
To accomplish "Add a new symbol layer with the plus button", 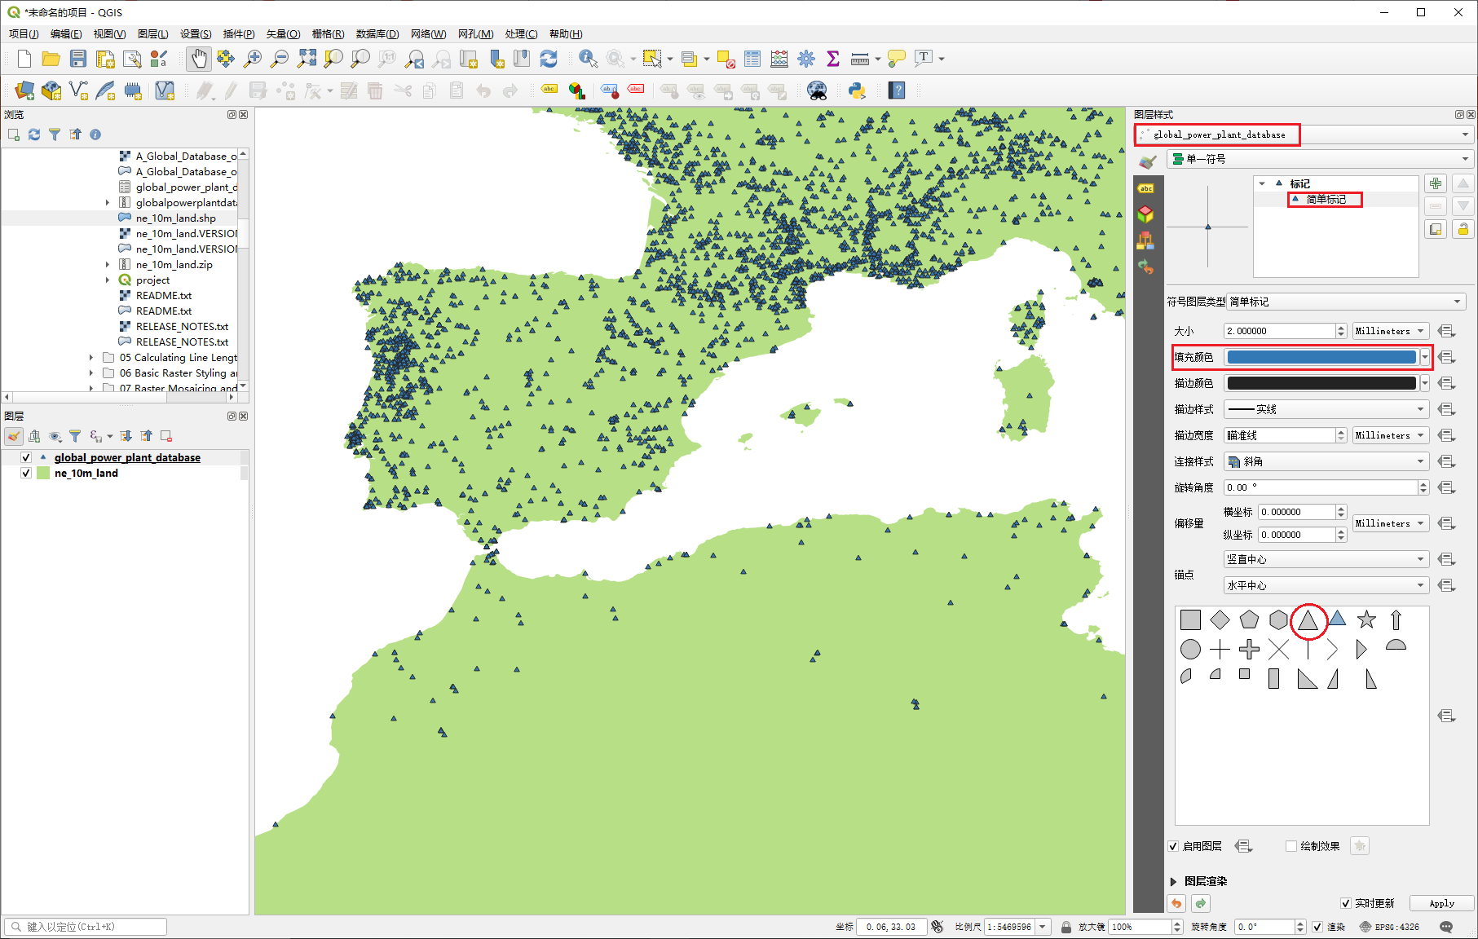I will point(1436,183).
